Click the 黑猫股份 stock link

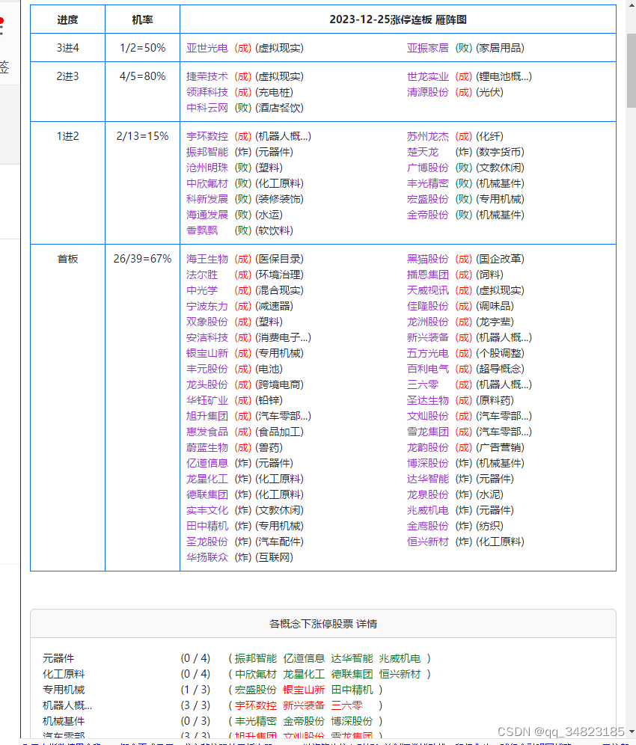[427, 259]
